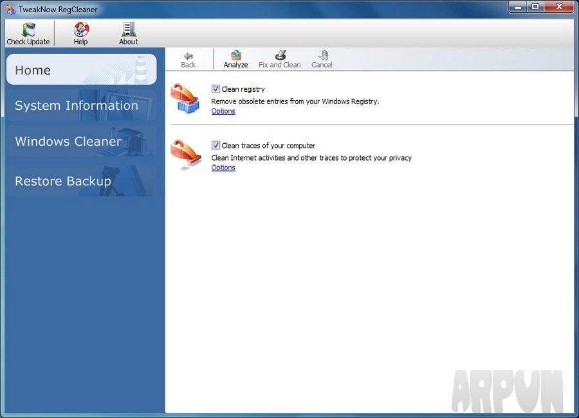This screenshot has width=579, height=418.
Task: Click the Check Update toolbar icon
Action: pyautogui.click(x=28, y=32)
